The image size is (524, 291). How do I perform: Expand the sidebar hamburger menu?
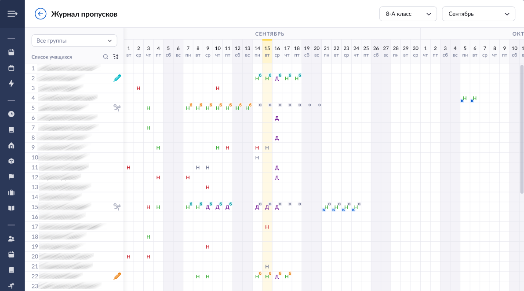click(12, 14)
